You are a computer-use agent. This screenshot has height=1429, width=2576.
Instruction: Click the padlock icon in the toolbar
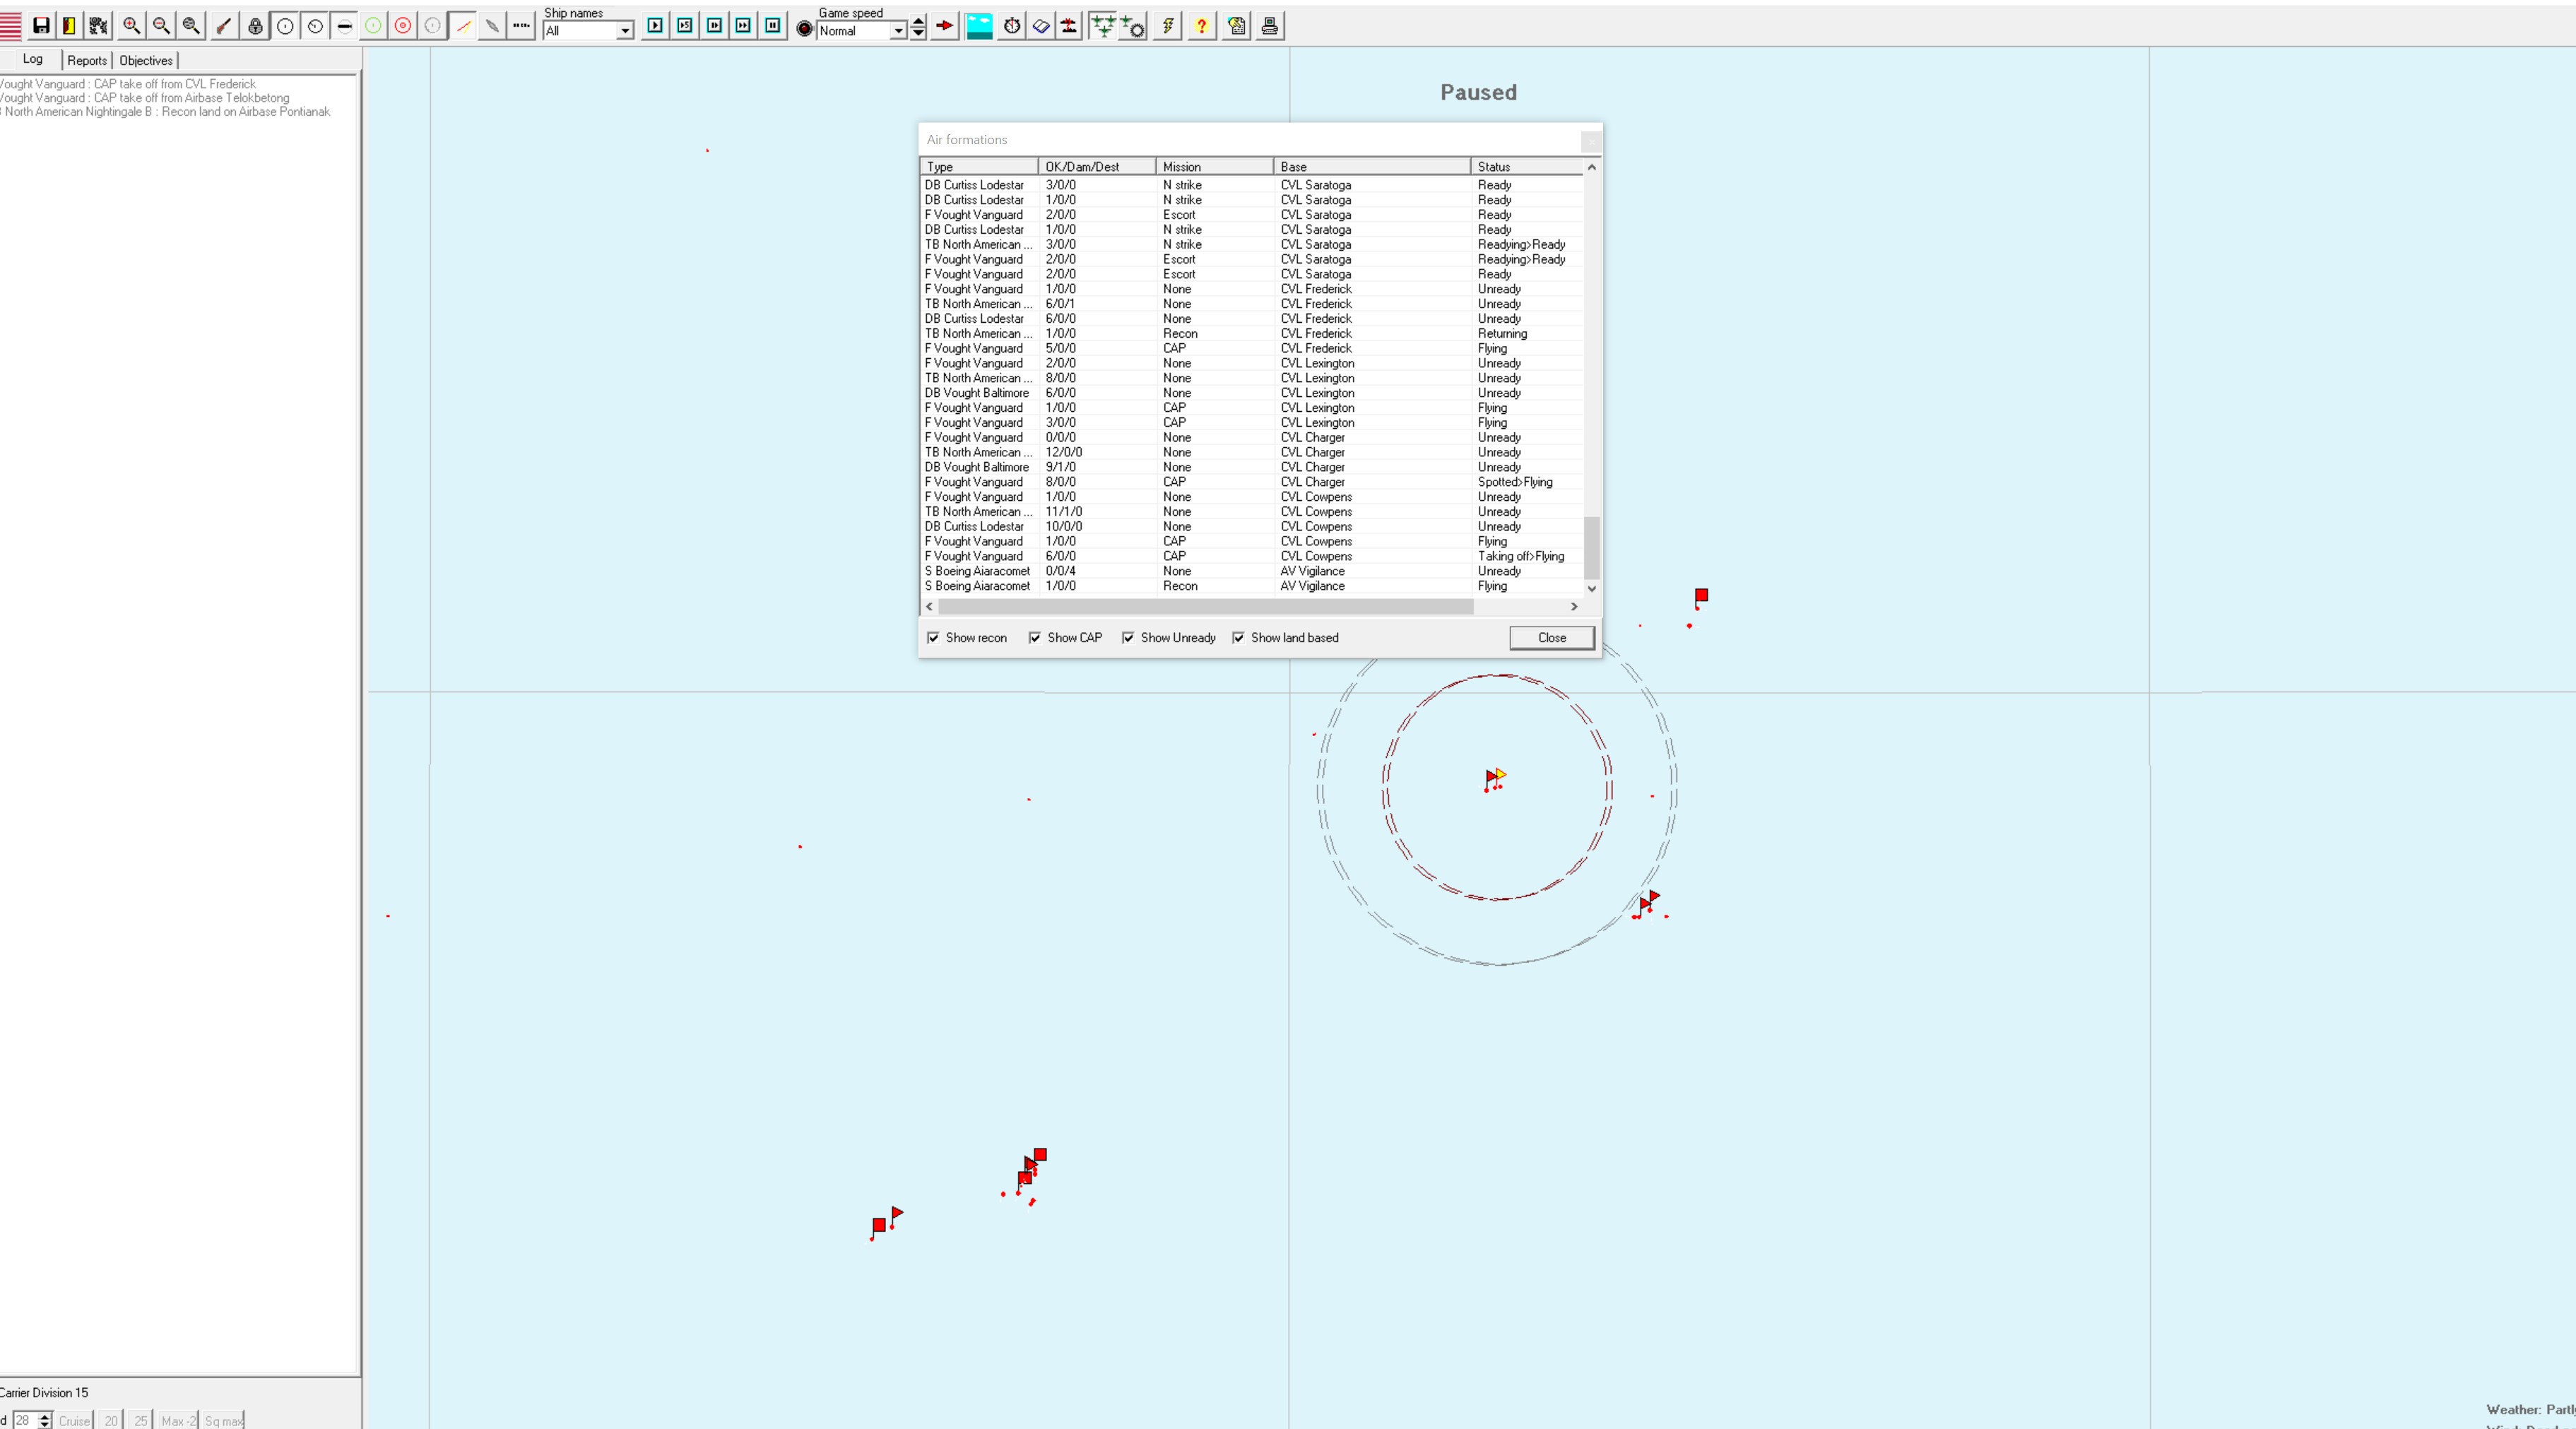256,26
